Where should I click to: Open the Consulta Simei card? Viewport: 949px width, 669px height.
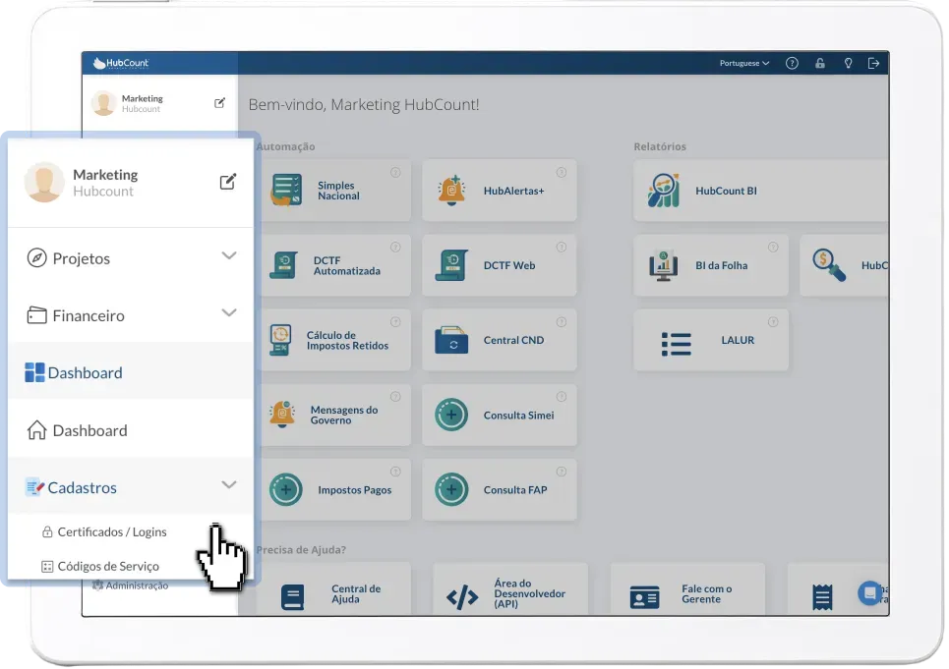[500, 416]
